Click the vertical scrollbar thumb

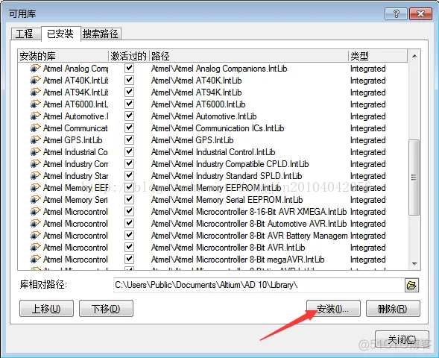coord(414,178)
